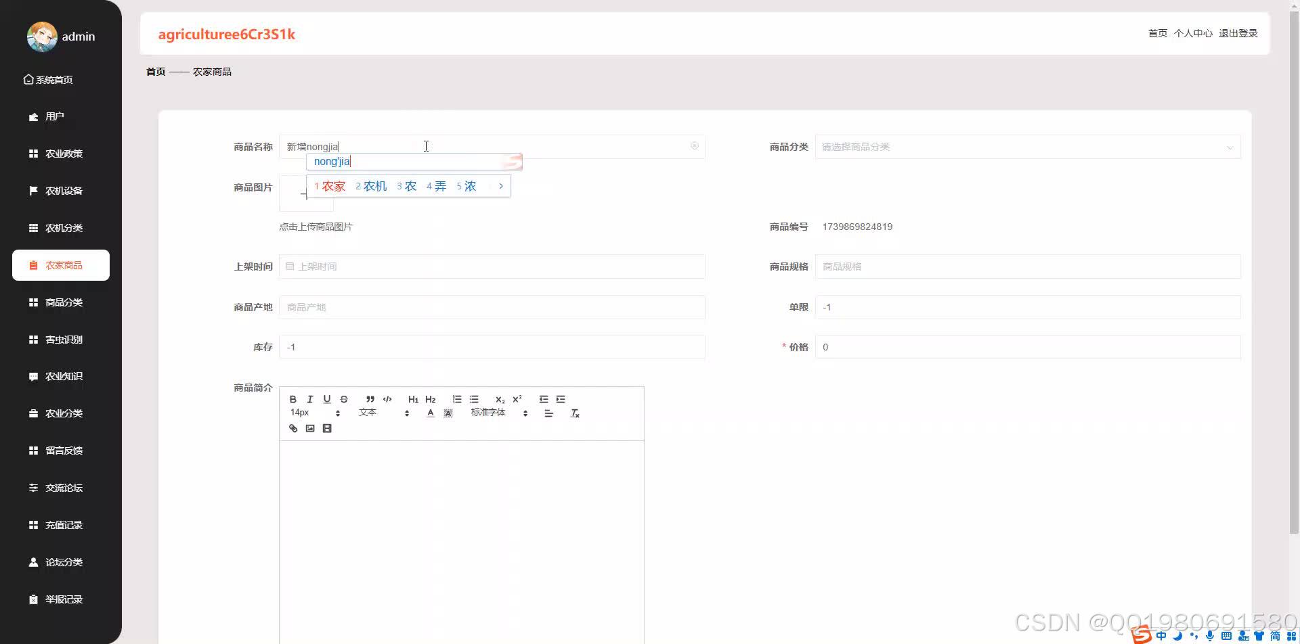Click inside the 商品简介 rich text area
This screenshot has width=1300, height=644.
tap(462, 541)
